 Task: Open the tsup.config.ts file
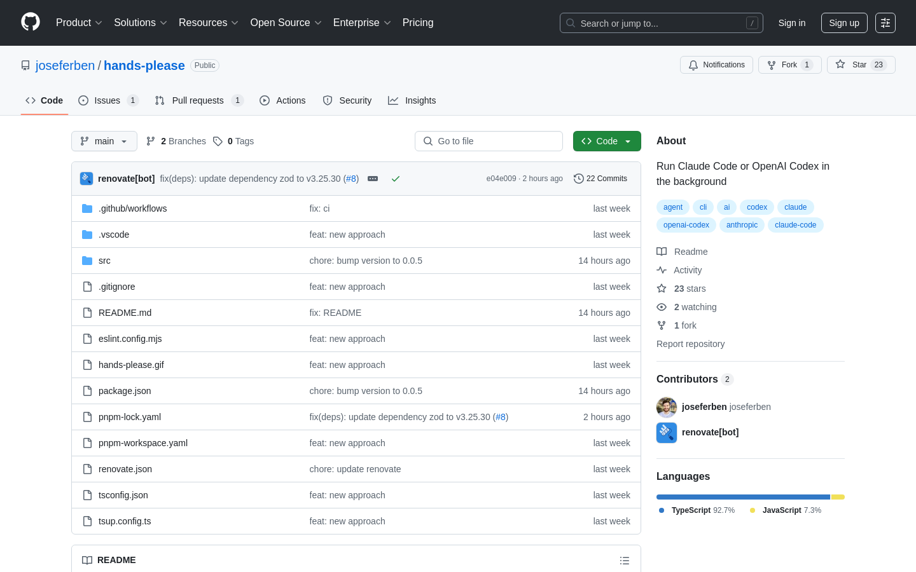(x=125, y=521)
